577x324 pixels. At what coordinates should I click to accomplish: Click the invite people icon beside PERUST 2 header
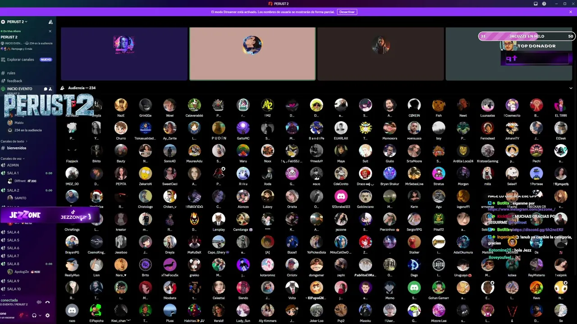click(50, 22)
